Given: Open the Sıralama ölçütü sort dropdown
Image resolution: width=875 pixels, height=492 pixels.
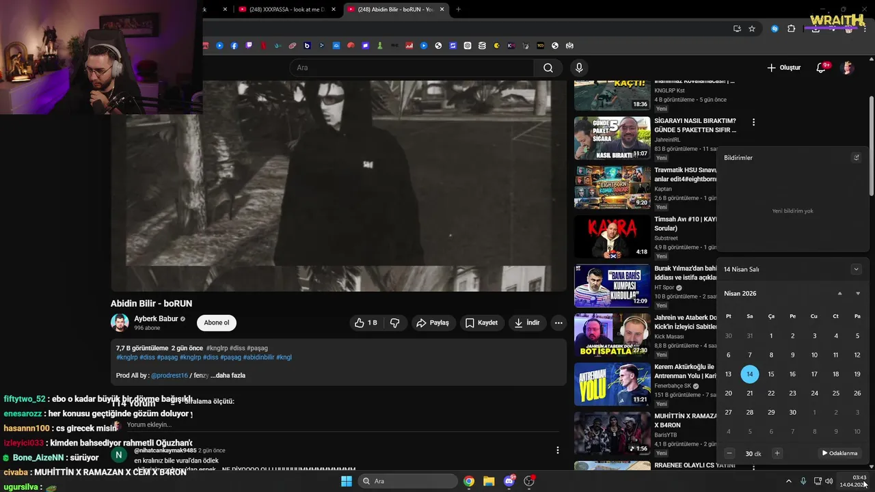Looking at the screenshot, I should point(202,401).
